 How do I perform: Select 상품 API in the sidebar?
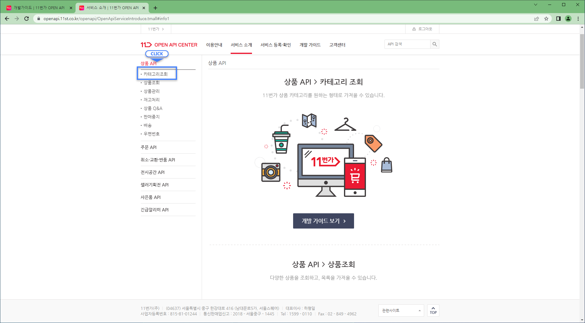tap(149, 63)
